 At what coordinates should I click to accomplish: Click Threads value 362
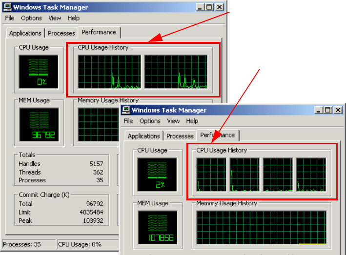click(98, 172)
